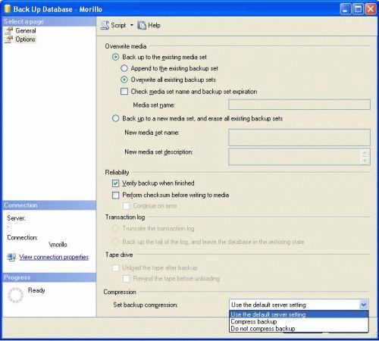379x341 pixels.
Task: Click the Help book icon
Action: coord(142,25)
